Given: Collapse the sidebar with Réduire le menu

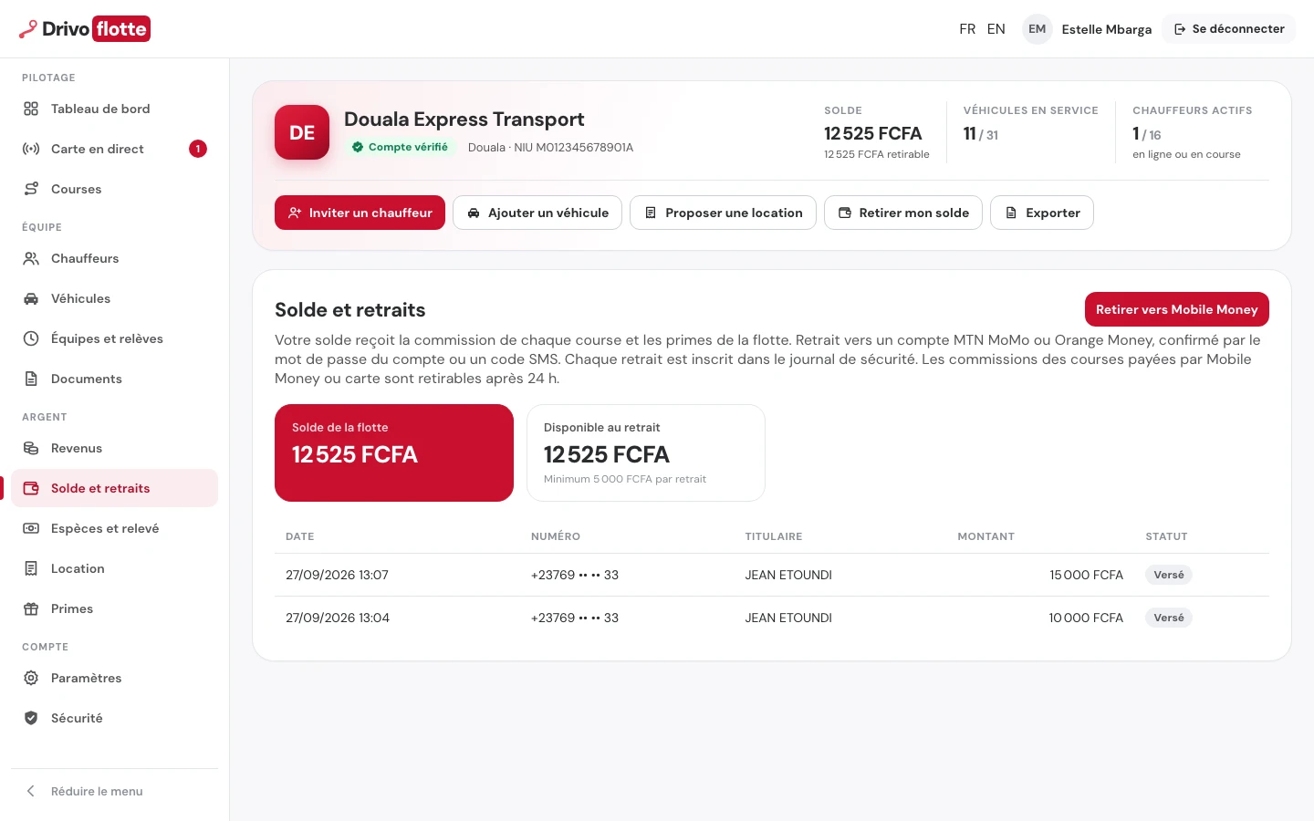Looking at the screenshot, I should point(115,791).
